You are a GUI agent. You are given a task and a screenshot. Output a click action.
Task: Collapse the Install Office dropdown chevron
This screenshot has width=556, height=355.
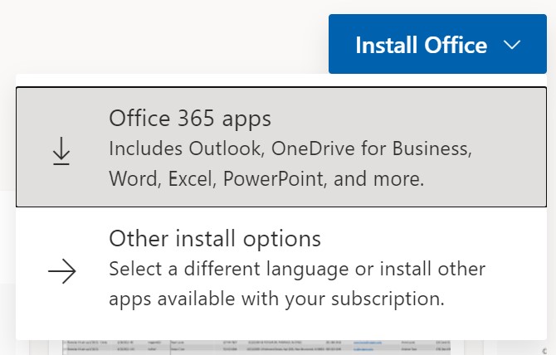pyautogui.click(x=512, y=45)
